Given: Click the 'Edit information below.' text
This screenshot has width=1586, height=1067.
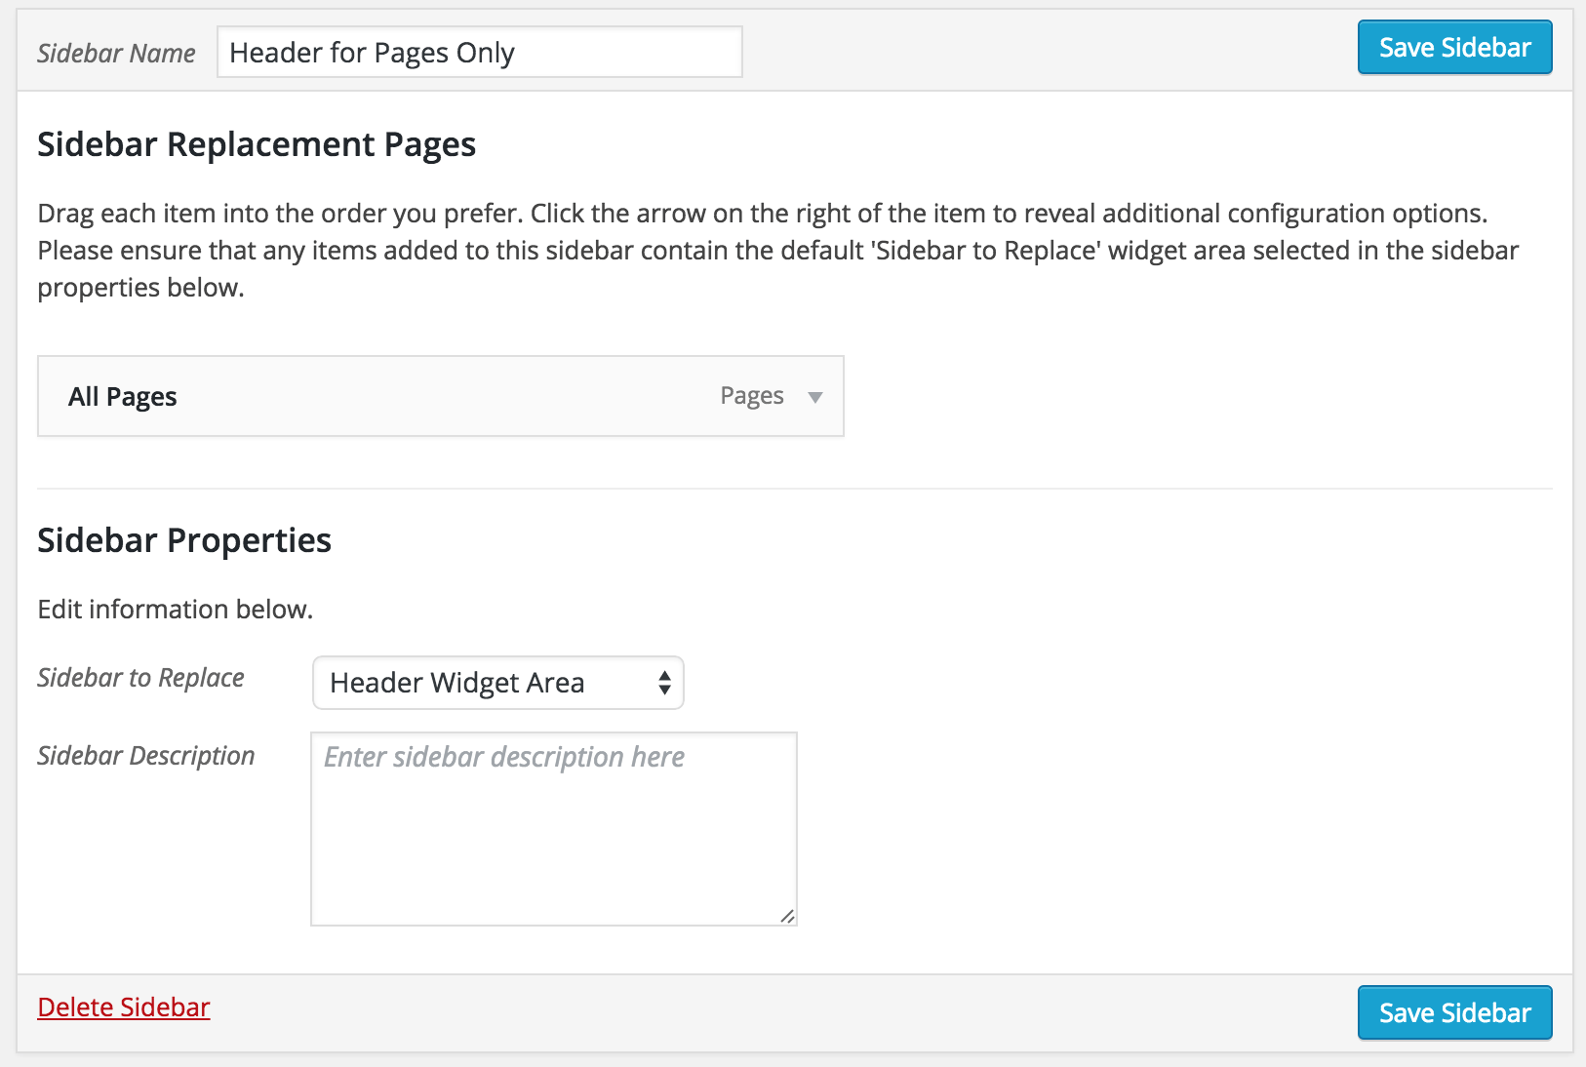Looking at the screenshot, I should 176,610.
